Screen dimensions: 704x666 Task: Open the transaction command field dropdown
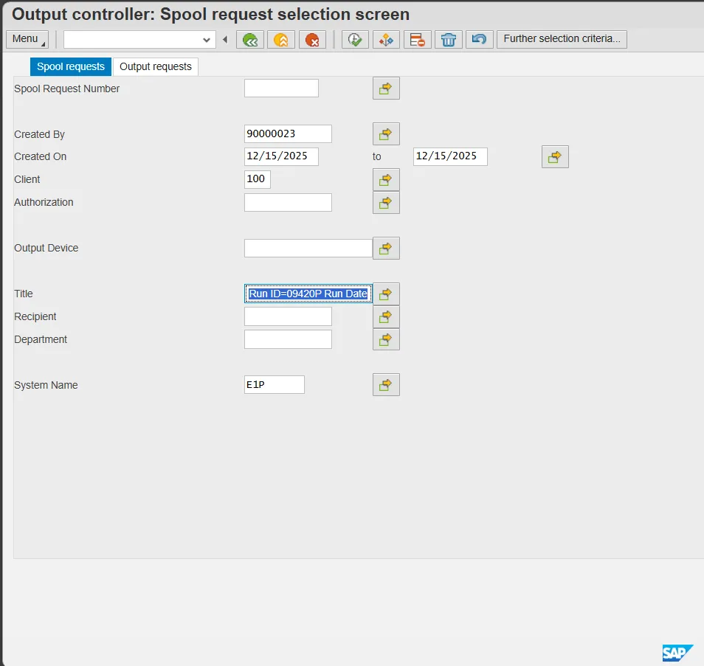click(x=207, y=40)
